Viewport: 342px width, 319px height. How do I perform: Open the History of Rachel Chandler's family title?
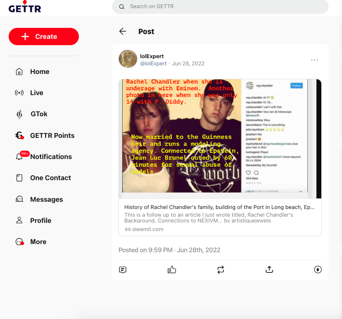(219, 207)
